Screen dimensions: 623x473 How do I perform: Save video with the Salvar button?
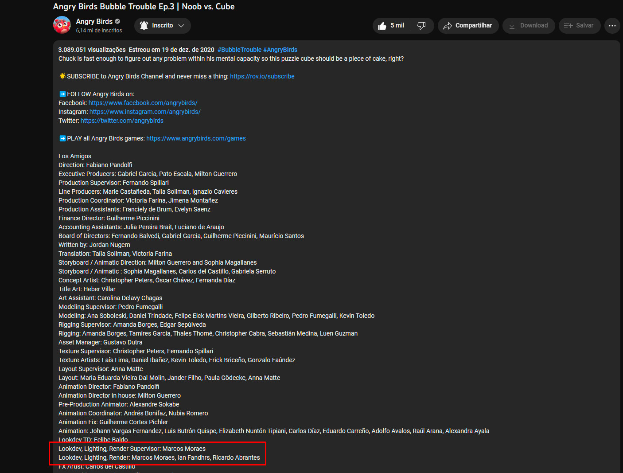(x=580, y=26)
